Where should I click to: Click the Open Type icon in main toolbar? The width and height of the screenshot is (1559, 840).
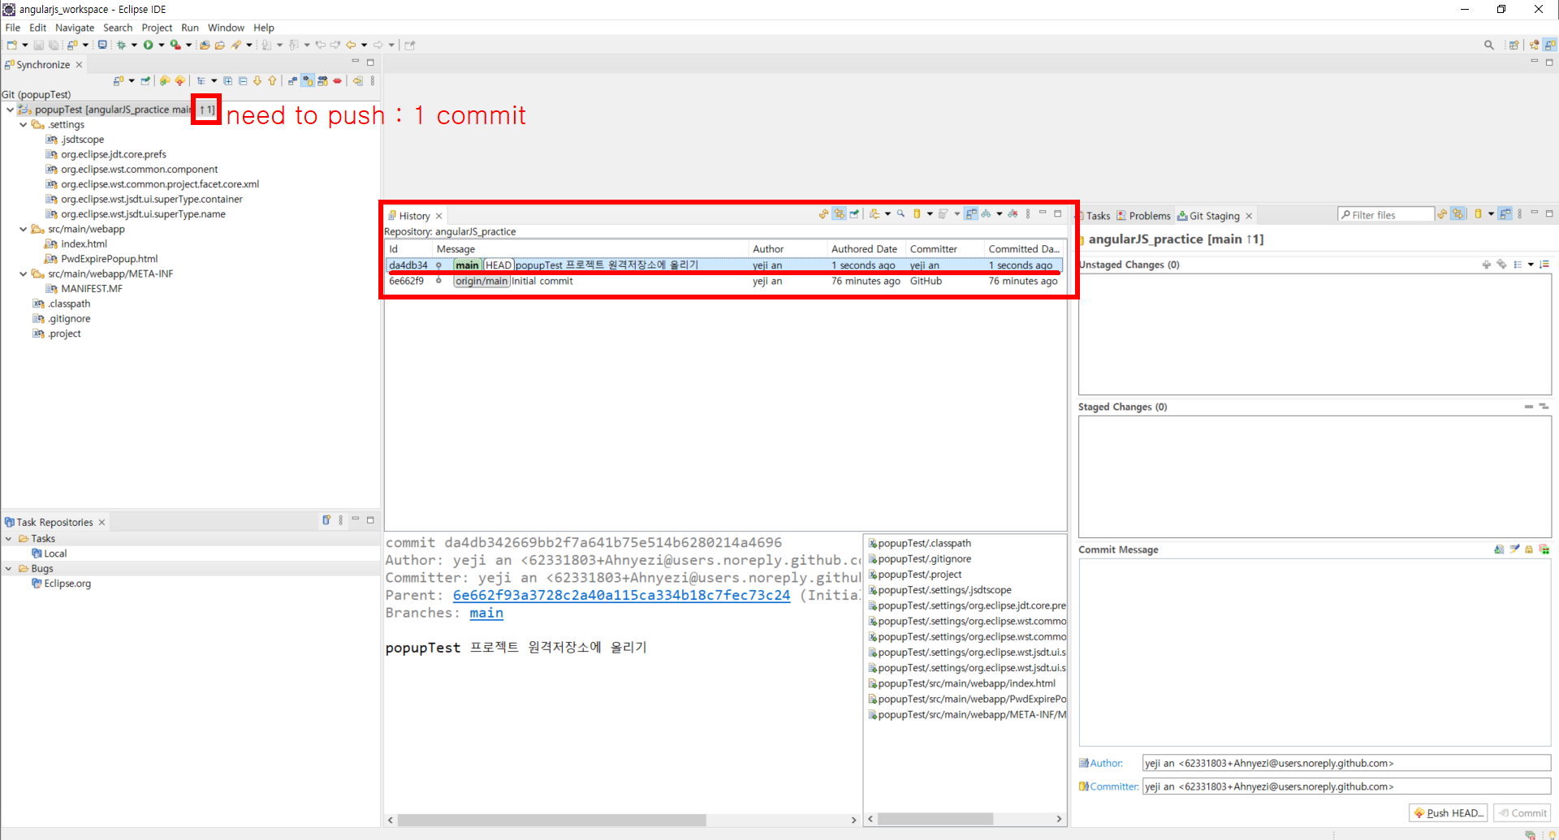(x=205, y=45)
